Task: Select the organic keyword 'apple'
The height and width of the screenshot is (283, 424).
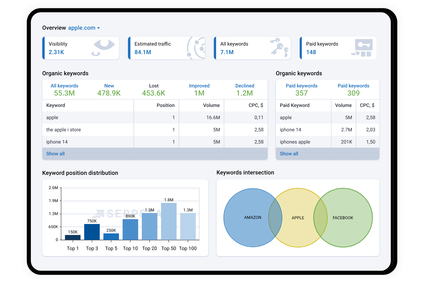Action: click(52, 118)
